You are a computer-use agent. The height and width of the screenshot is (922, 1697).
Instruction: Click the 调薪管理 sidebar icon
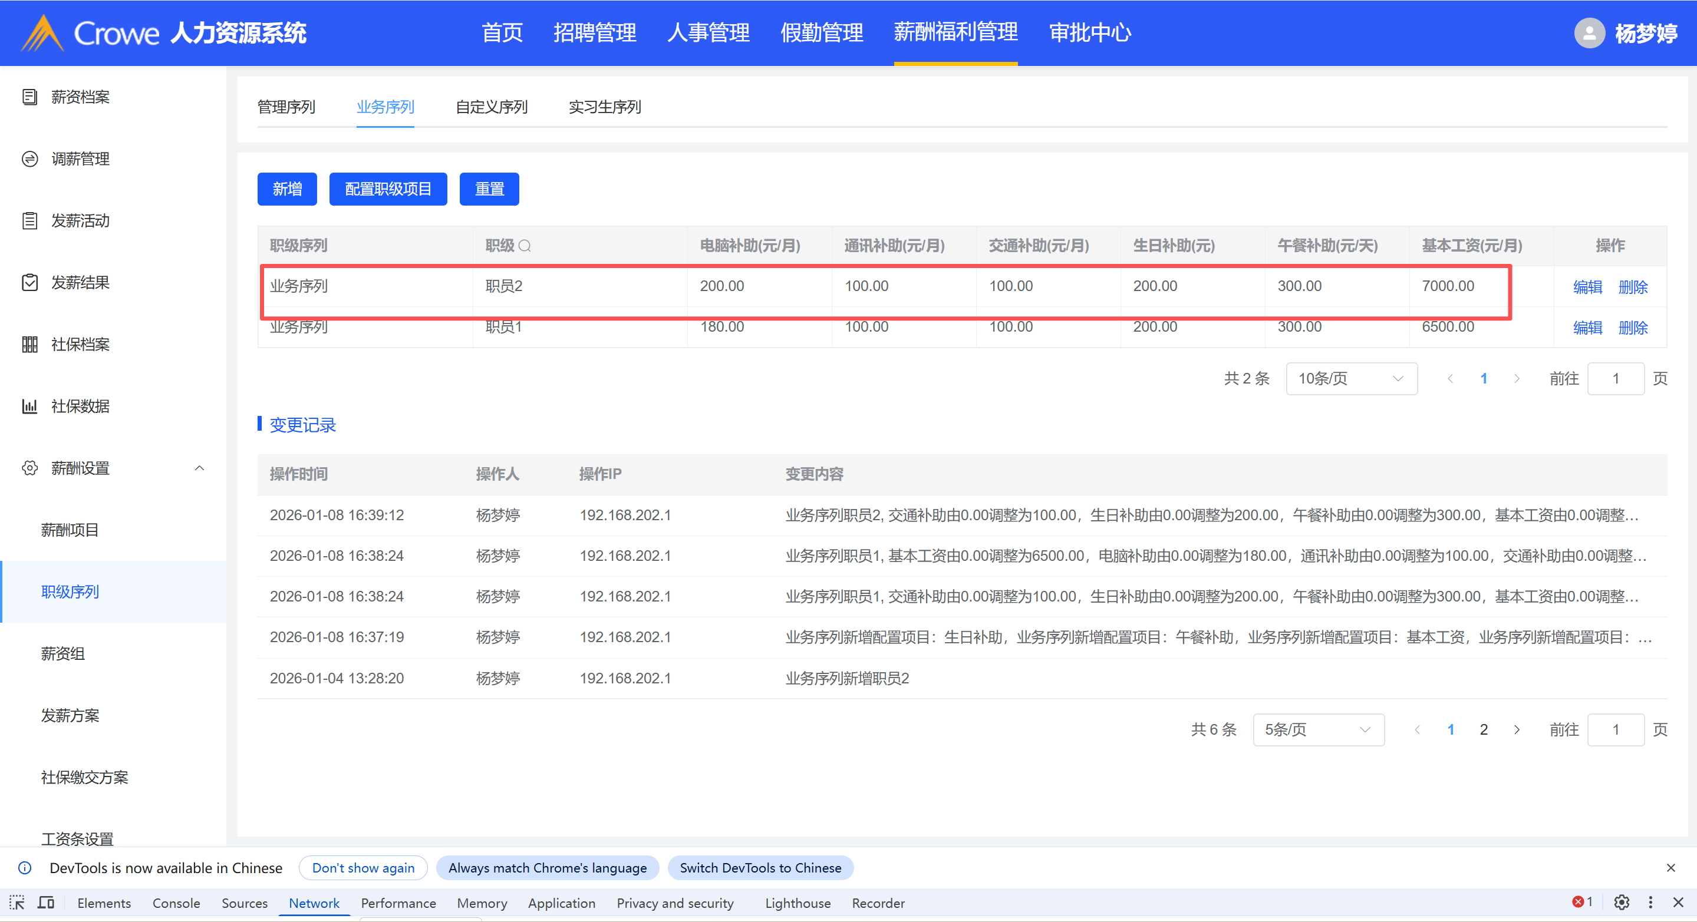pos(29,158)
